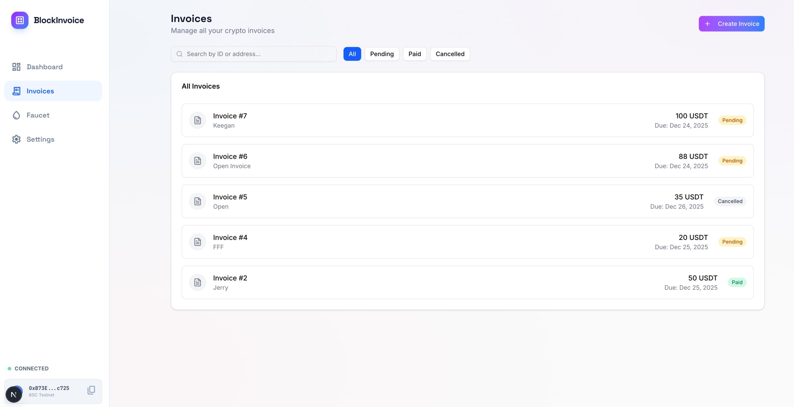Click the Settings gear icon in sidebar
This screenshot has height=407, width=794.
pos(16,139)
